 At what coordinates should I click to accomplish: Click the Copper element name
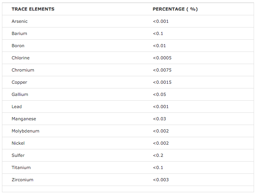point(19,83)
